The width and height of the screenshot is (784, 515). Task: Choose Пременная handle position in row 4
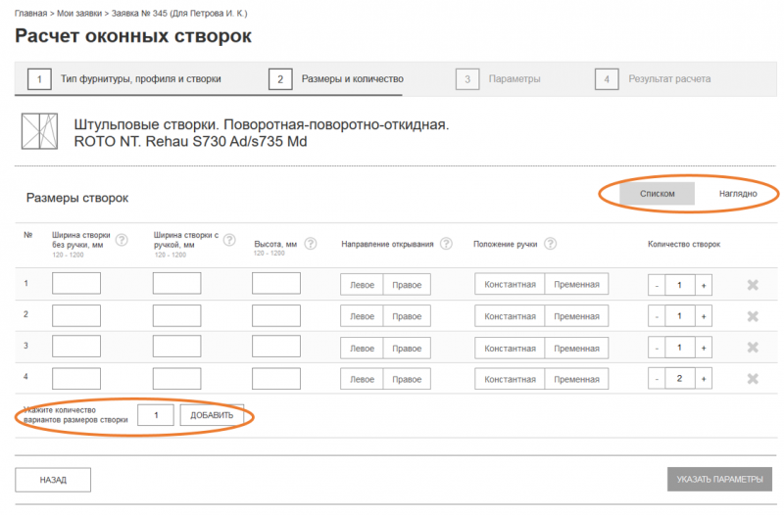coord(576,379)
